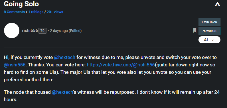Open the Ai dropdown menu
Screen dimensions: 227x108
pyautogui.click(x=209, y=40)
